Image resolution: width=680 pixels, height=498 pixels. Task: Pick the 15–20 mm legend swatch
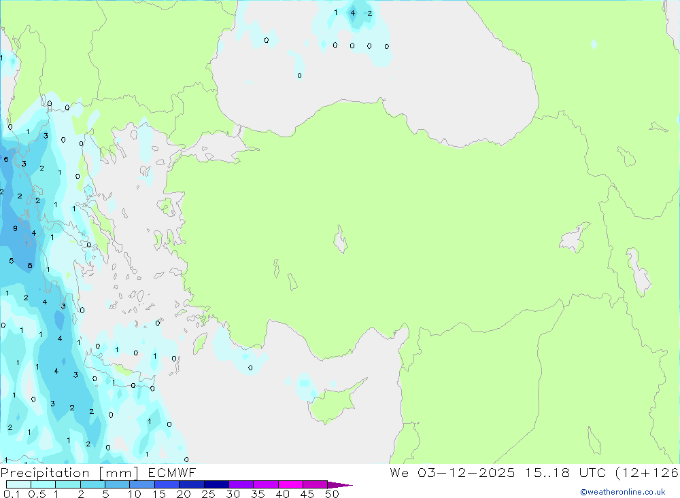167,484
